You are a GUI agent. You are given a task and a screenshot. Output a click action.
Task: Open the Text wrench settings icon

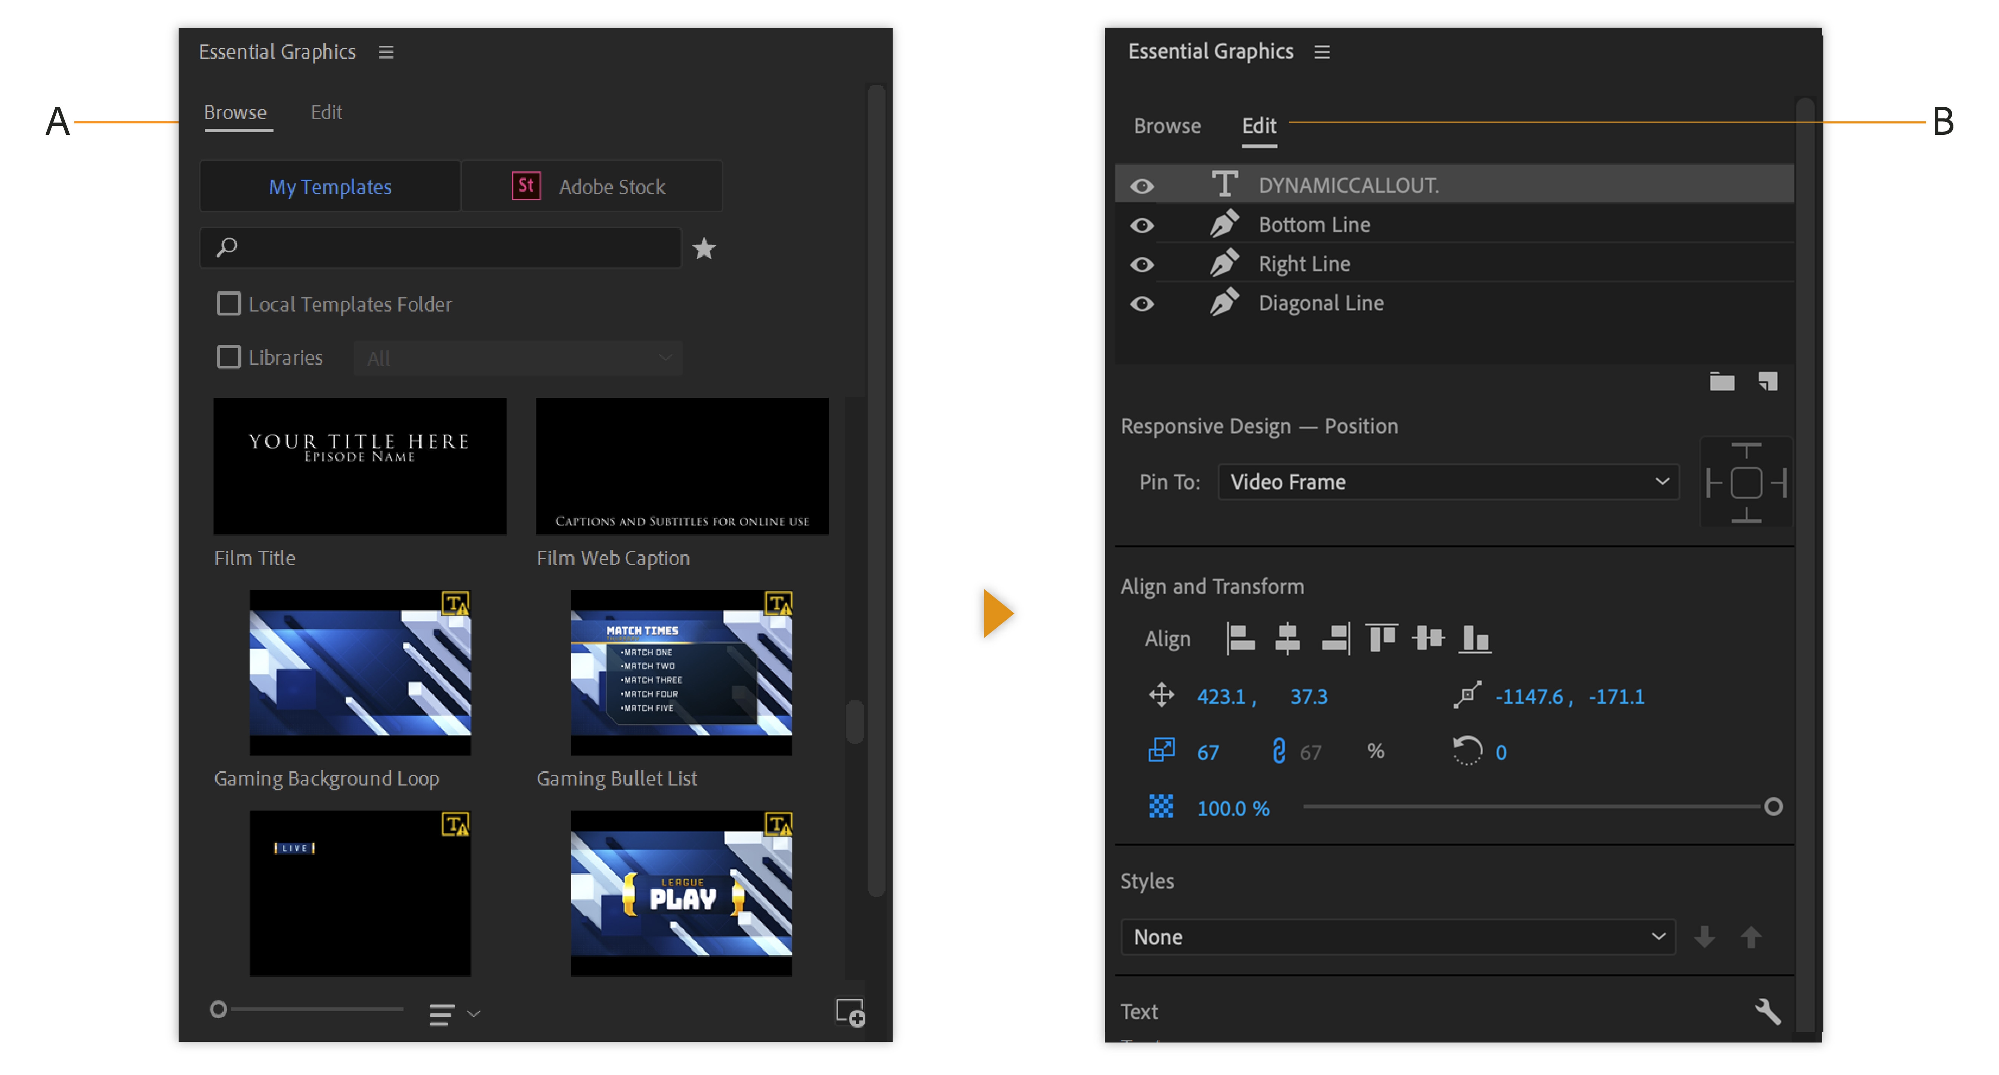tap(1767, 1011)
